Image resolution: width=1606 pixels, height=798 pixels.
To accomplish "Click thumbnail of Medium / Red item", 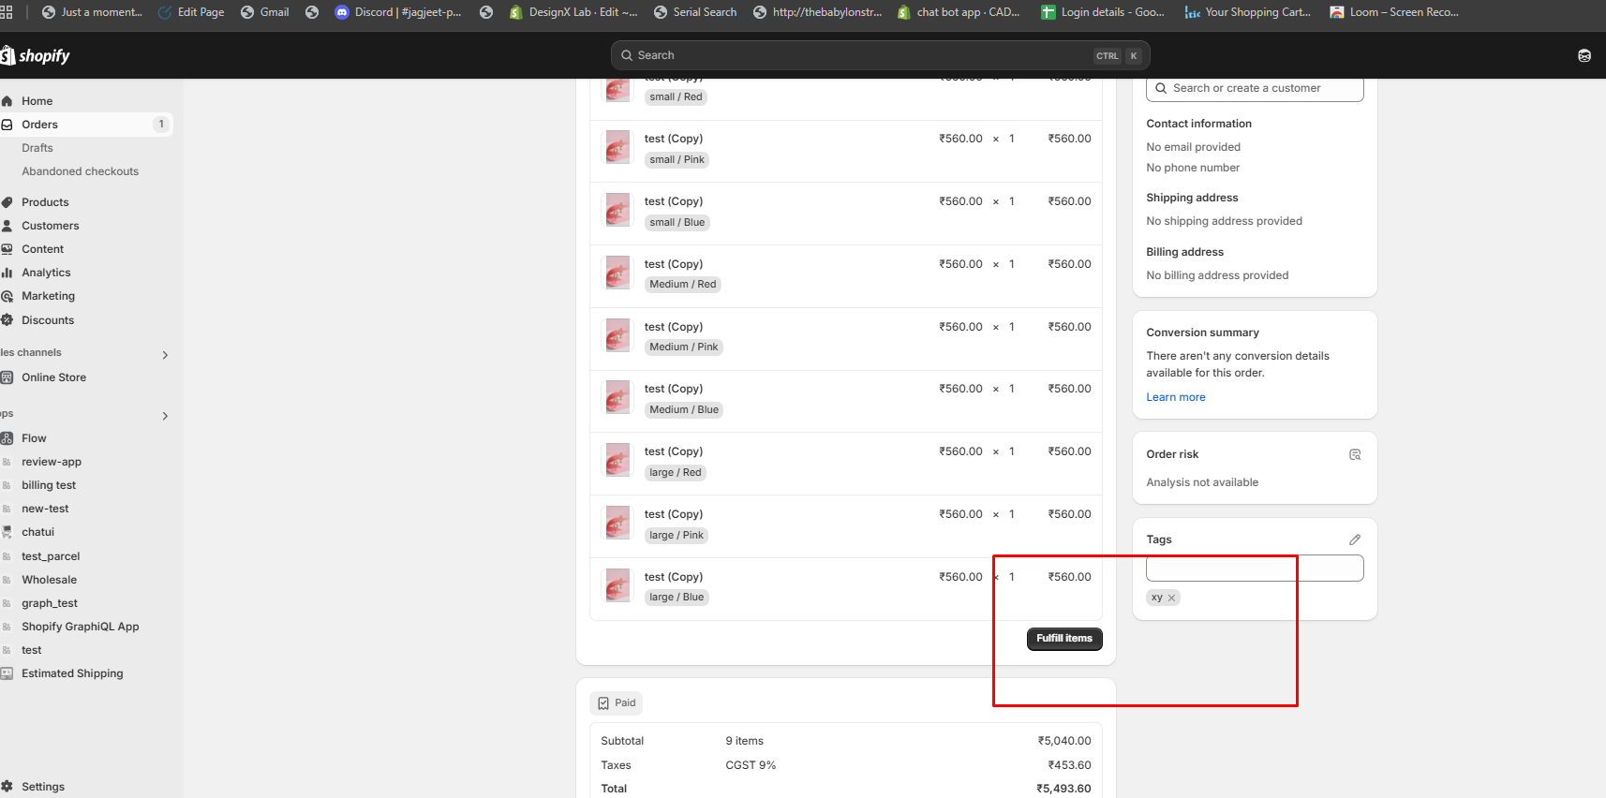I will point(618,273).
